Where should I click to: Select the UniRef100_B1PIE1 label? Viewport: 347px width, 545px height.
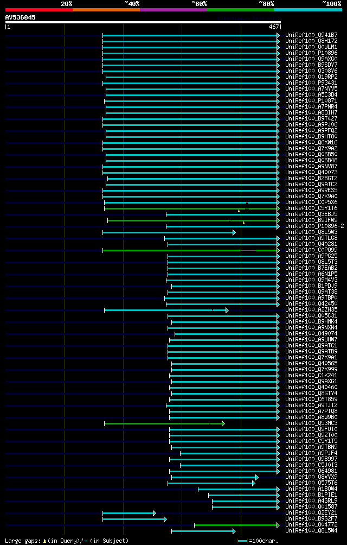click(x=311, y=495)
